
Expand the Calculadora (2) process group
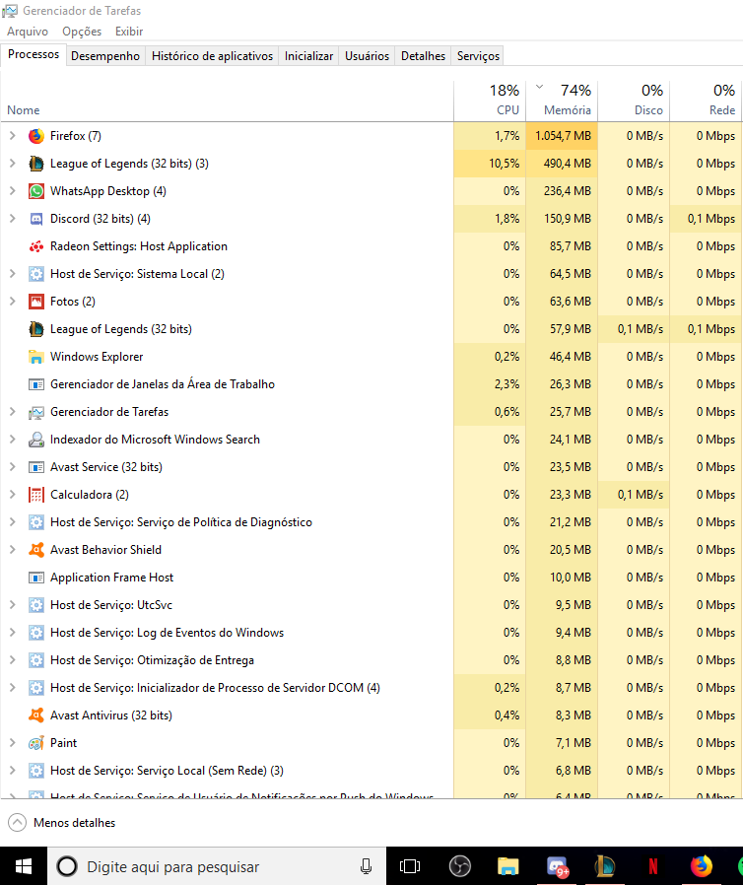[x=13, y=495]
